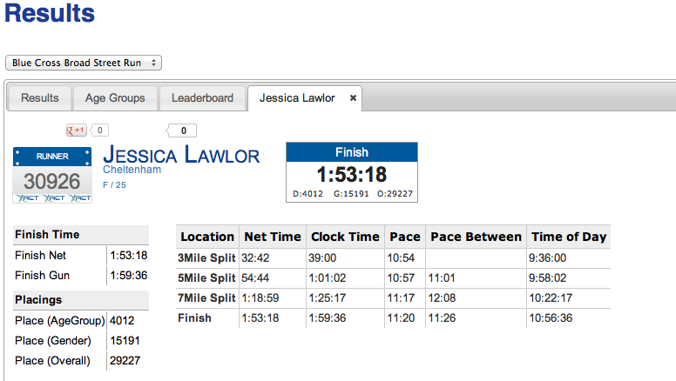Open the Blue Cross Broad Street Run dropdown
This screenshot has width=676, height=381.
[x=84, y=63]
